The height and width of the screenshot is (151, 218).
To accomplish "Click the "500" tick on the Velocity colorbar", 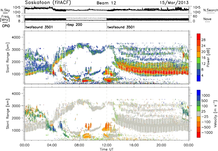I will [204, 101].
